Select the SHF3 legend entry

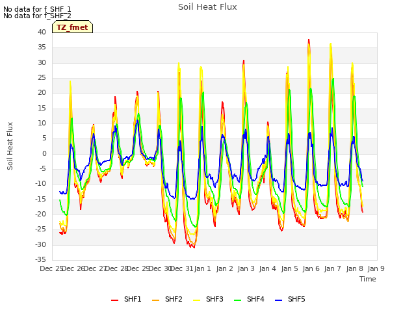click(208, 299)
